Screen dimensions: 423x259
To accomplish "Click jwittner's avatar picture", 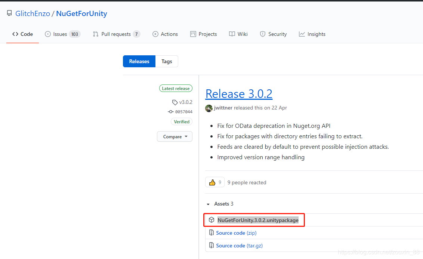I will coord(209,108).
